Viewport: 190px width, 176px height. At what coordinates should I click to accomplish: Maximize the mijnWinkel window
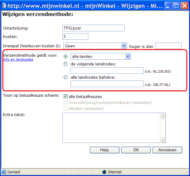pyautogui.click(x=176, y=6)
